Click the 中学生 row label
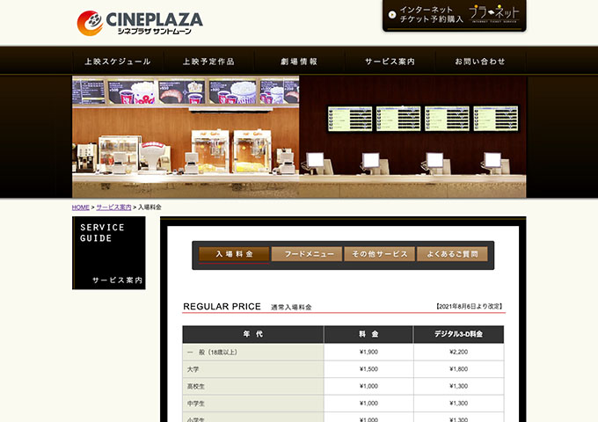This screenshot has height=422, width=598. click(196, 404)
